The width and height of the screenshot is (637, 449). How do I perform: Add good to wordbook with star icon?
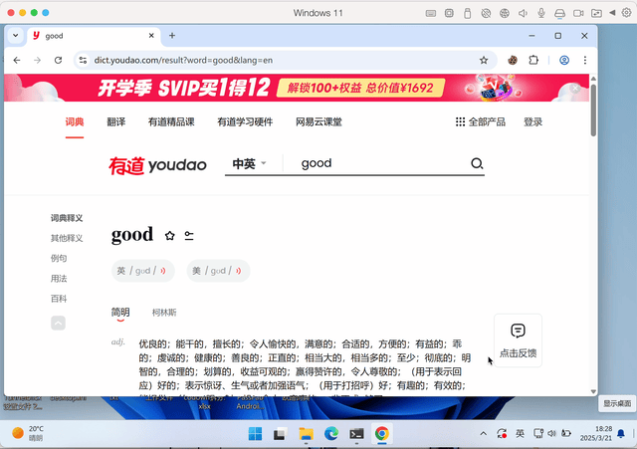point(170,236)
